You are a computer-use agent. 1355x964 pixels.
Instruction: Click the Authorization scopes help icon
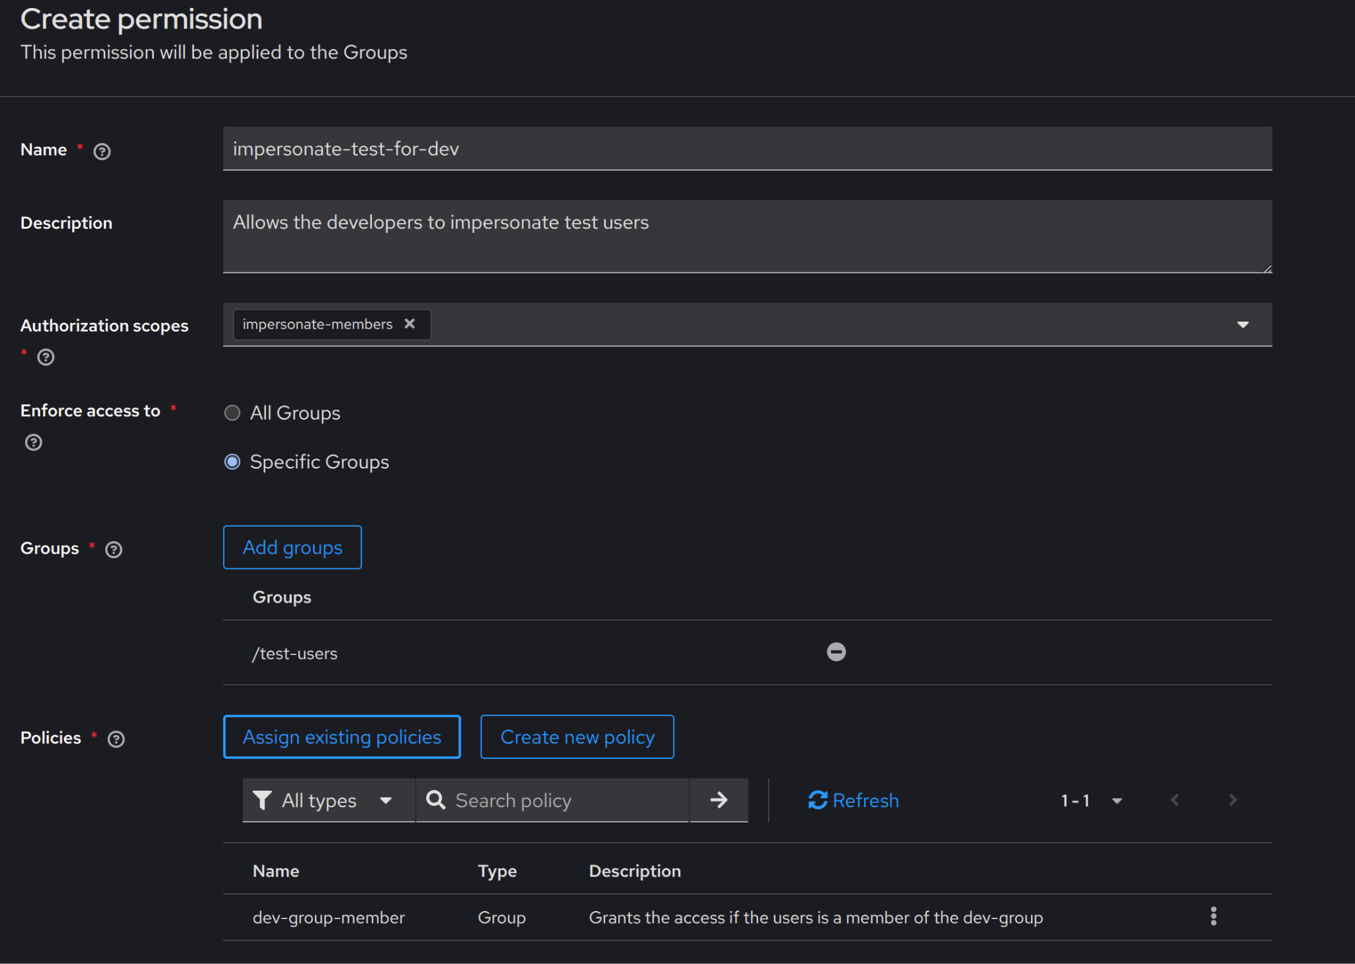click(x=46, y=357)
